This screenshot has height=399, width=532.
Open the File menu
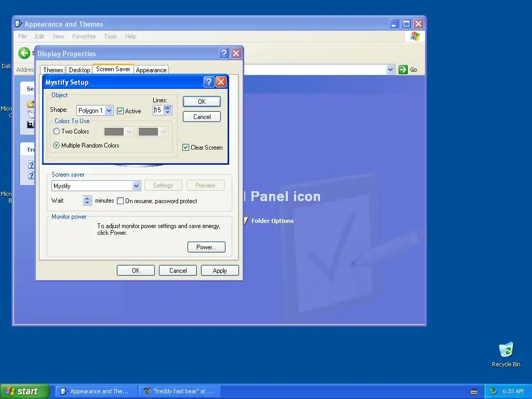click(x=22, y=36)
